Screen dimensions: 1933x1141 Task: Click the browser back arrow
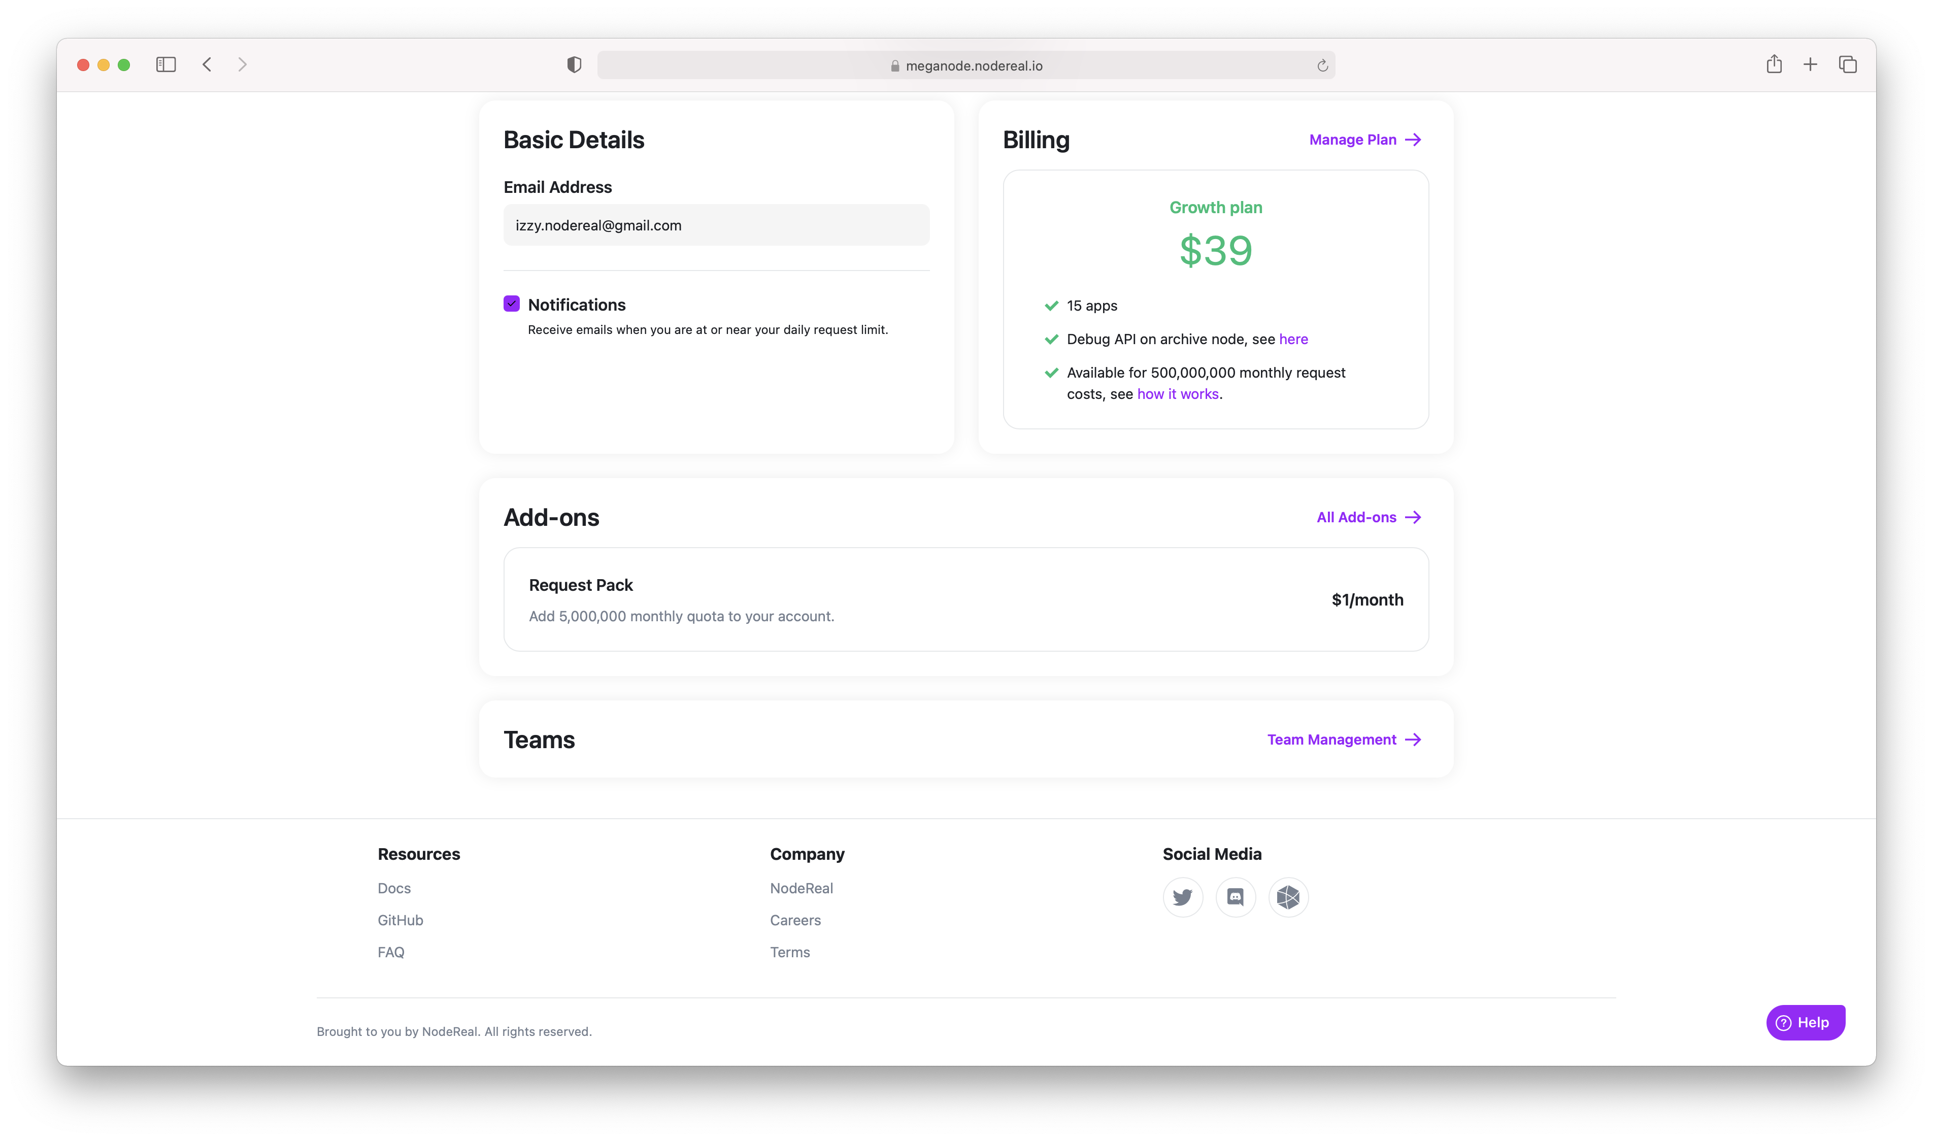tap(207, 64)
